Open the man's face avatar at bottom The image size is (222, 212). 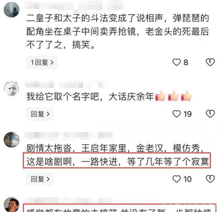point(11,204)
